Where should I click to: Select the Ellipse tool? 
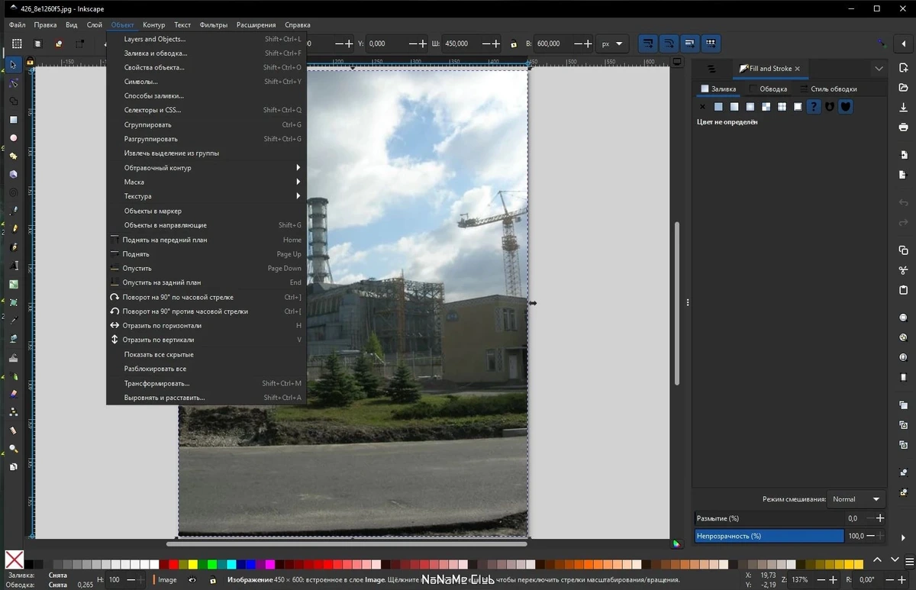click(14, 138)
